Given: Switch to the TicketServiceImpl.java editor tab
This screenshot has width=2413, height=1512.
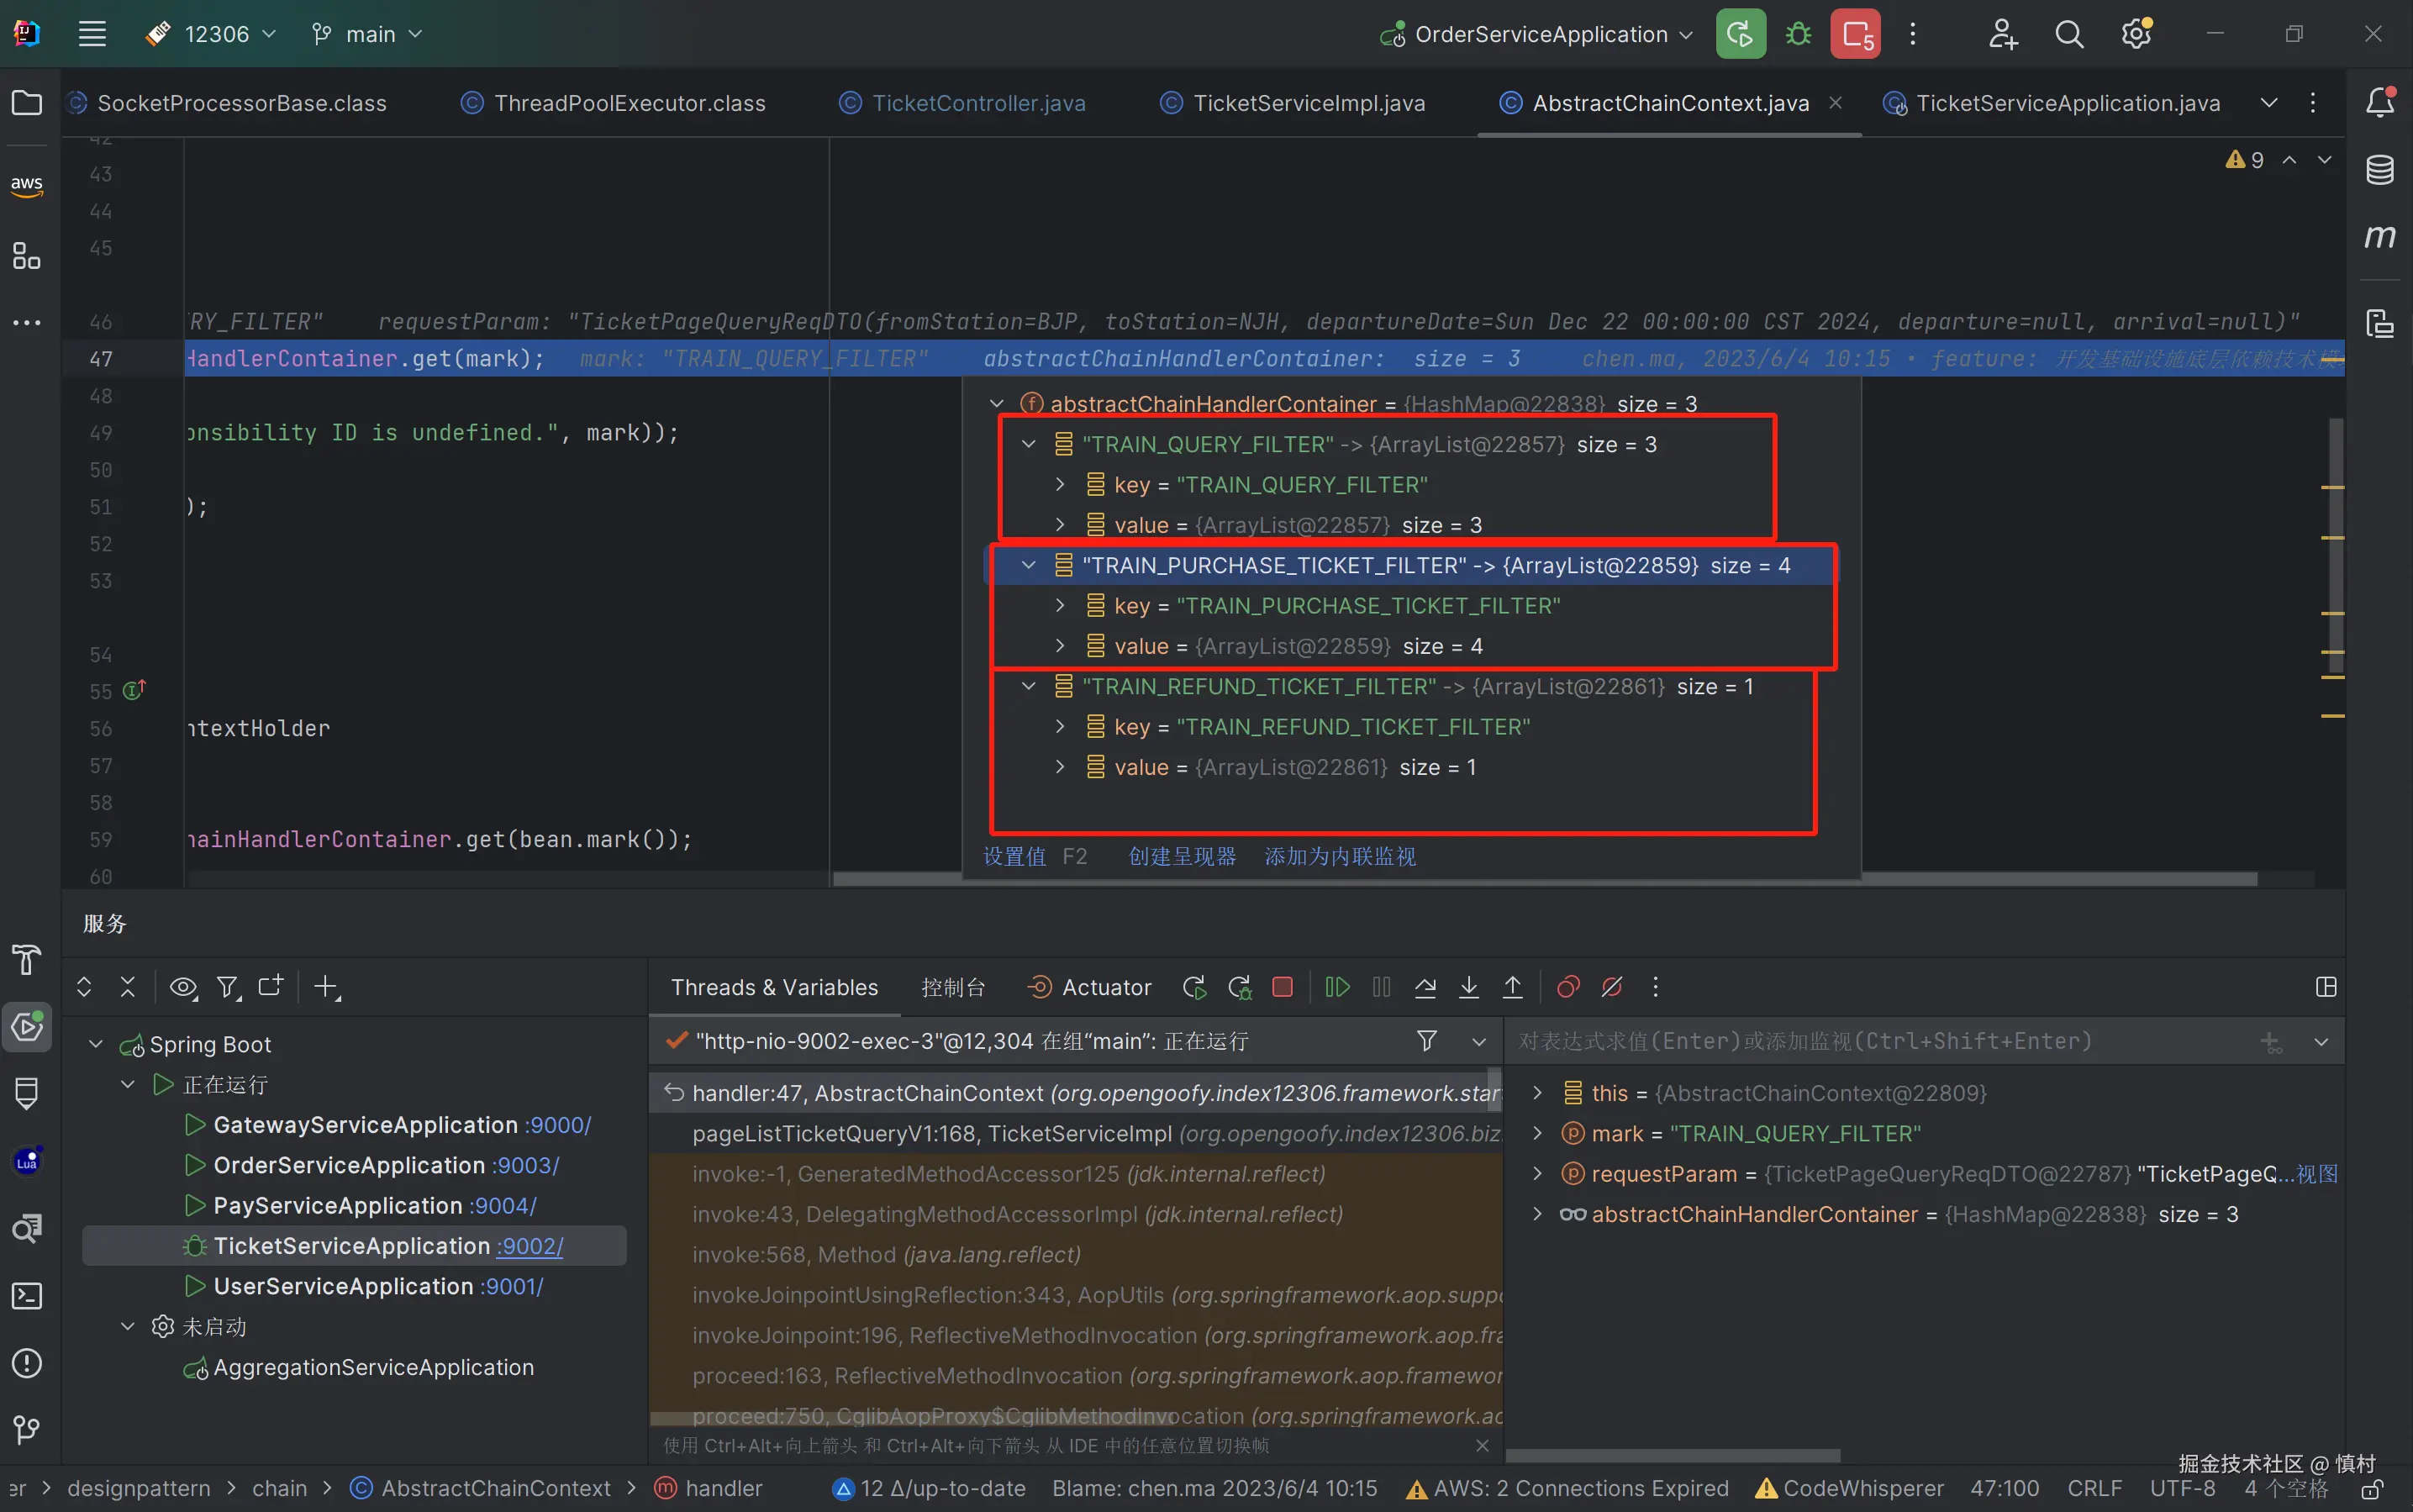Looking at the screenshot, I should coord(1308,103).
